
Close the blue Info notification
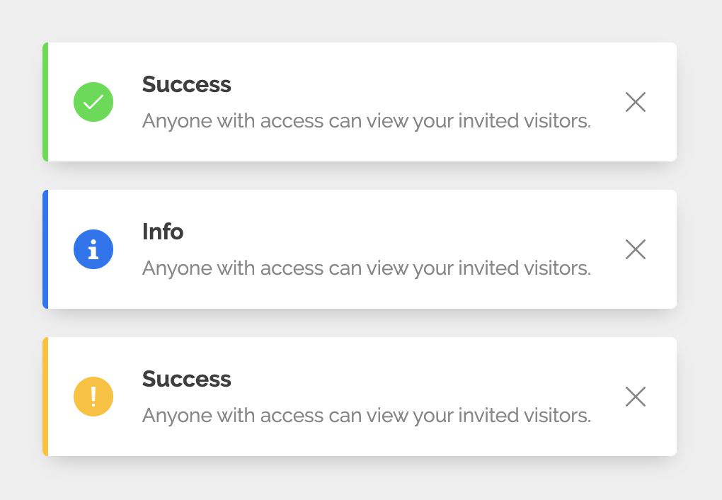[x=636, y=249]
